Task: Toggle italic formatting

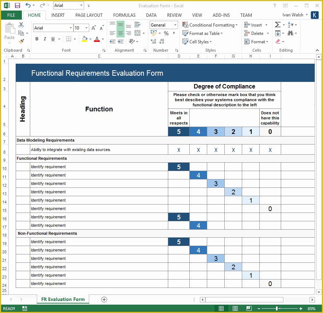Action: point(44,39)
